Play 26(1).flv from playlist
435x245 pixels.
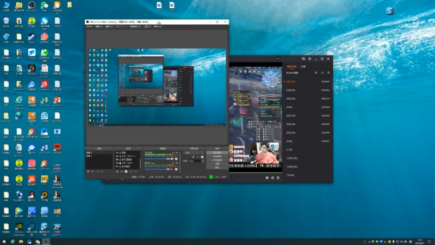click(x=308, y=115)
